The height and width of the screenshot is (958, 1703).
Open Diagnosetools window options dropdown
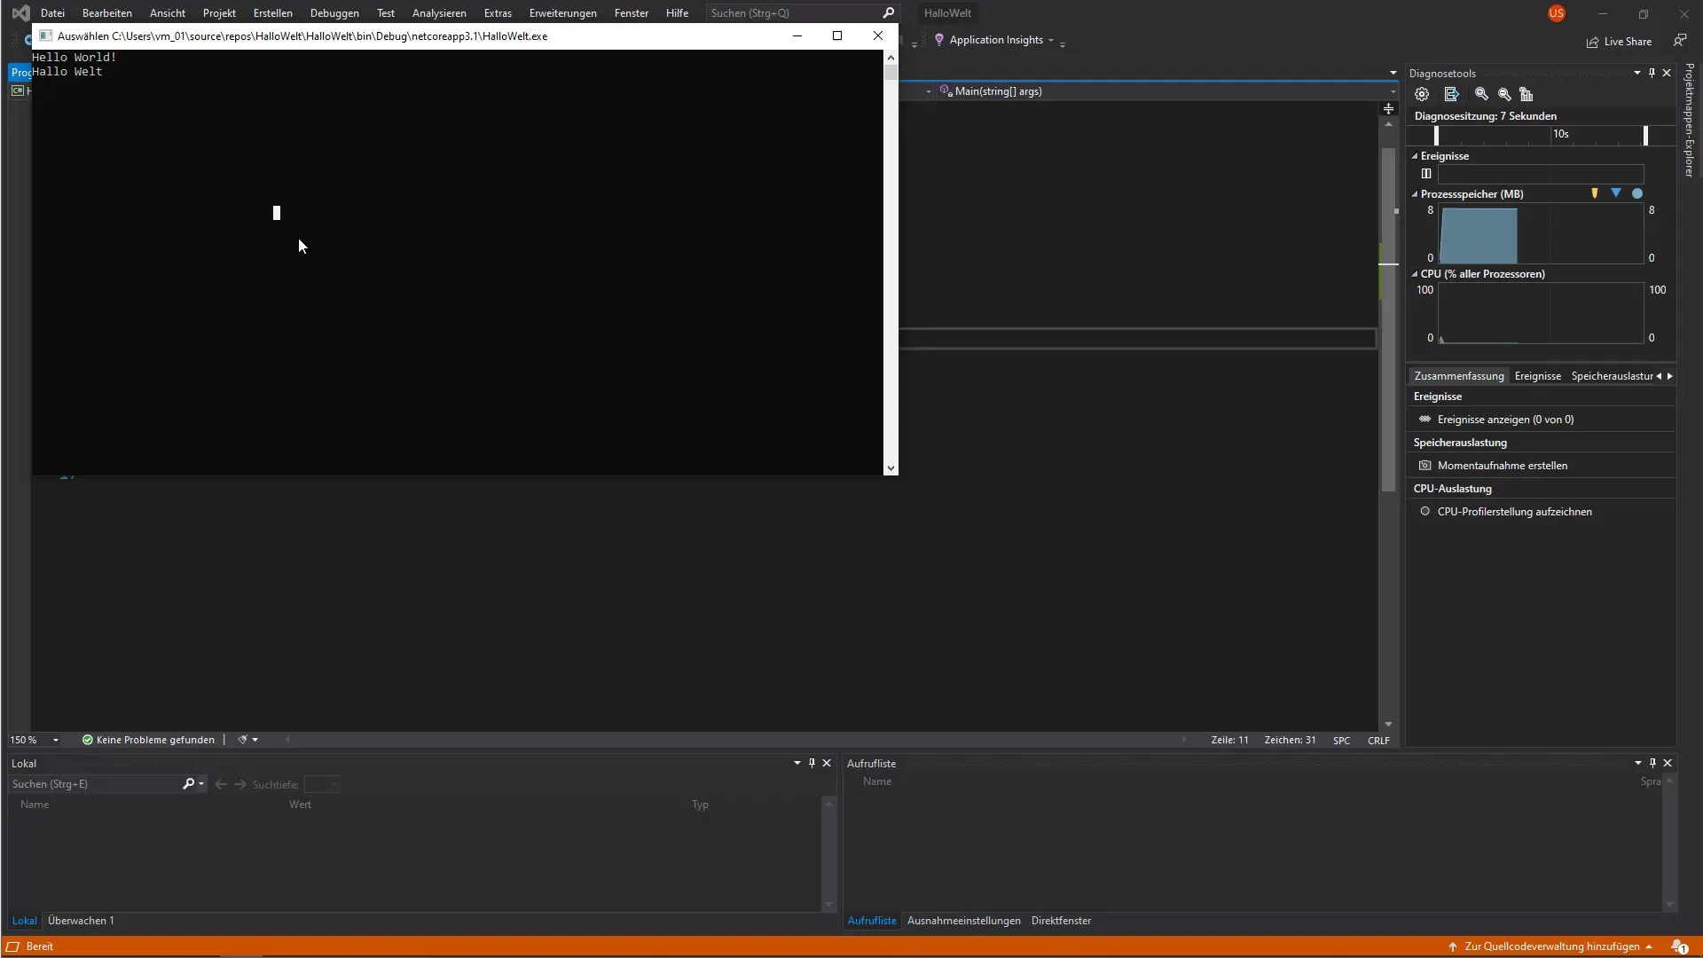(x=1637, y=74)
